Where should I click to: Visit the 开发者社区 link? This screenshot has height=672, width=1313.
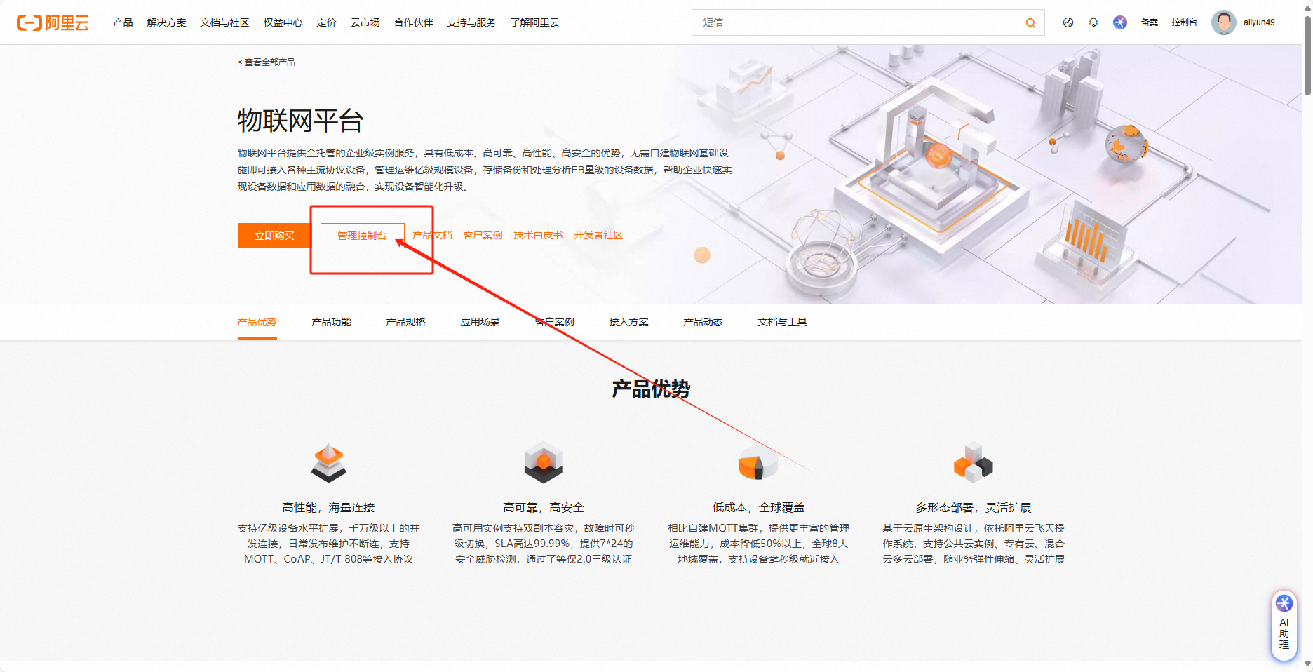click(x=598, y=236)
